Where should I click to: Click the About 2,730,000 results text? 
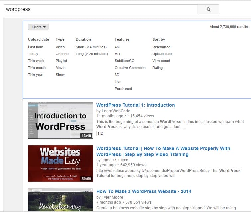tap(229, 27)
